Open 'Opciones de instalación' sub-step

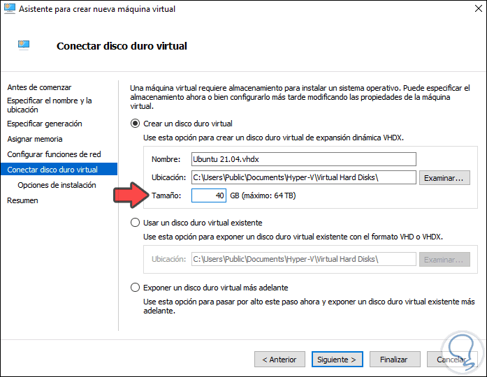coord(57,185)
